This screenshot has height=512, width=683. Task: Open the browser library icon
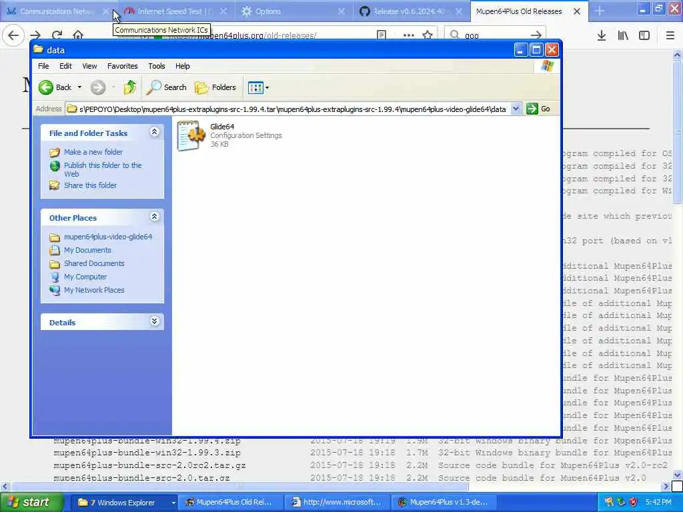(x=623, y=35)
